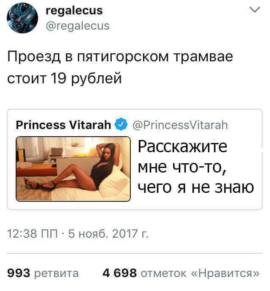Click the 993 retweet count number

click(x=19, y=273)
